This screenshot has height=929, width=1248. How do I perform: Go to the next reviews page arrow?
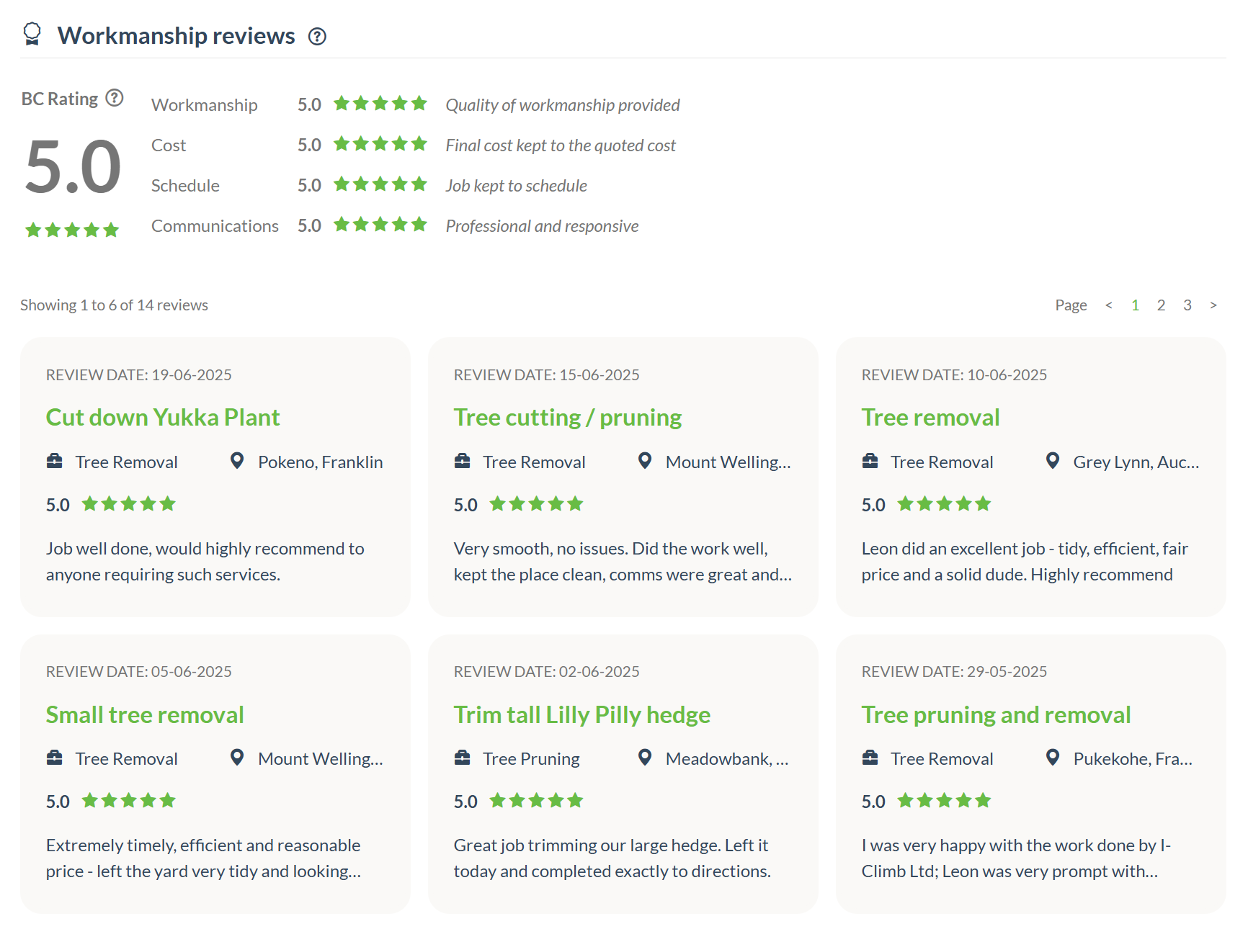pos(1213,305)
